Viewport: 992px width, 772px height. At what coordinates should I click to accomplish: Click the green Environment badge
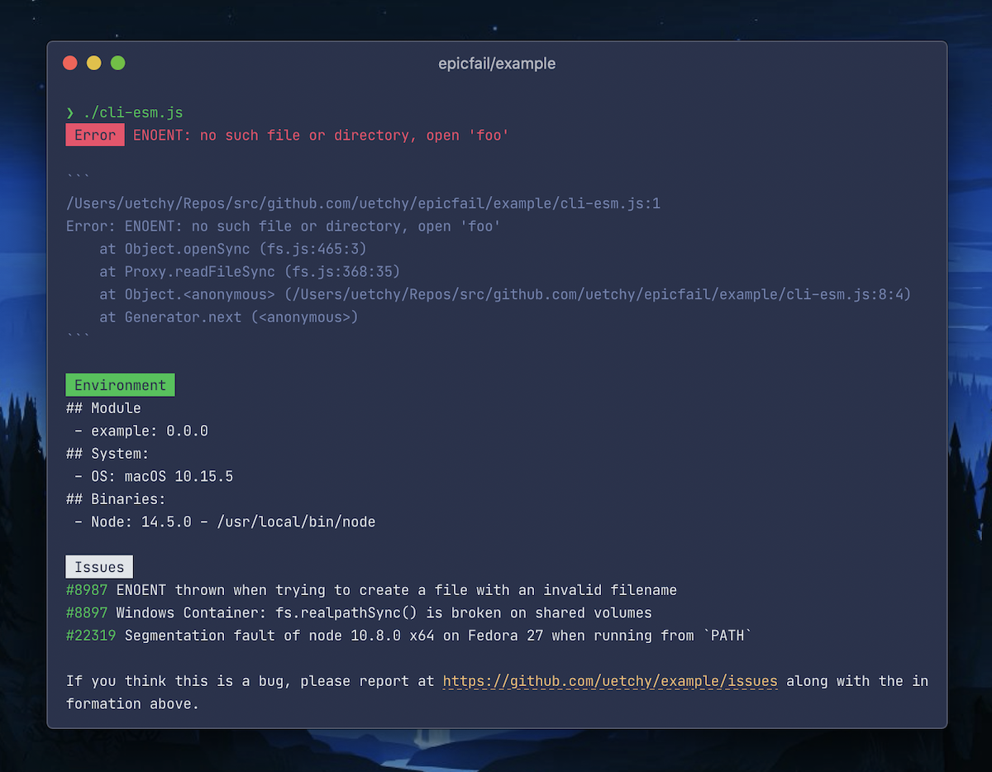click(120, 385)
